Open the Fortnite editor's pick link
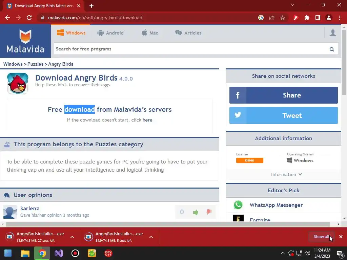 click(x=260, y=220)
